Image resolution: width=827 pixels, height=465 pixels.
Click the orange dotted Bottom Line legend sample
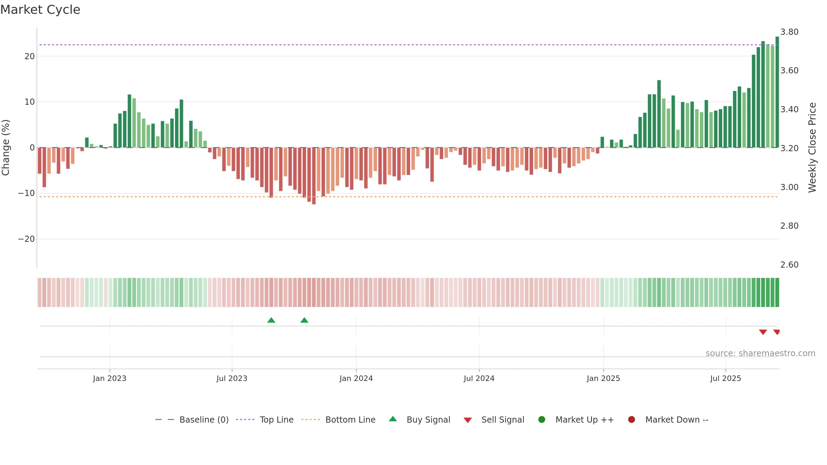(310, 420)
